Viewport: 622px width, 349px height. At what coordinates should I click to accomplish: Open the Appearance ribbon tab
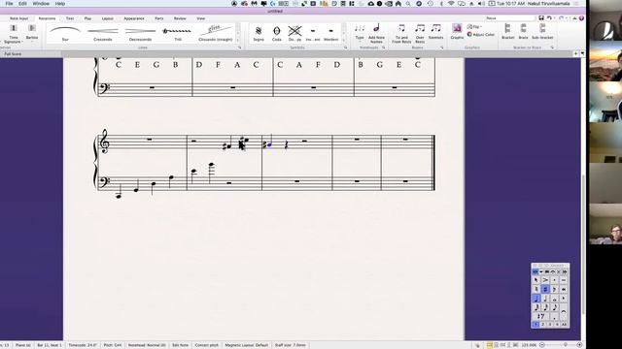coord(134,18)
